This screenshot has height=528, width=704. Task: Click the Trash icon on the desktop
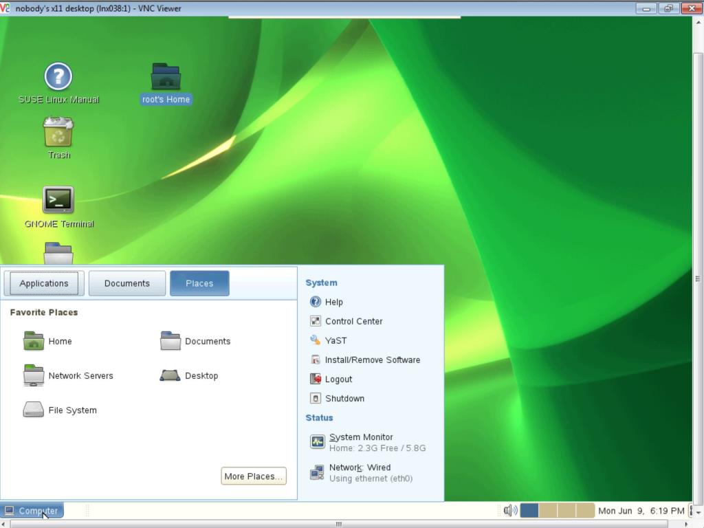(58, 138)
